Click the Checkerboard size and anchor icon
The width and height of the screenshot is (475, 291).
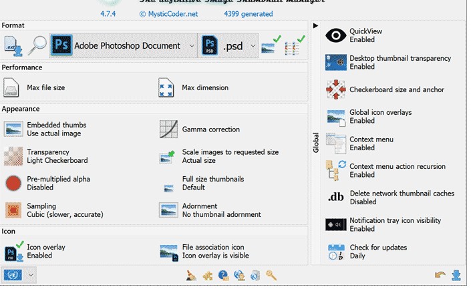tap(335, 89)
